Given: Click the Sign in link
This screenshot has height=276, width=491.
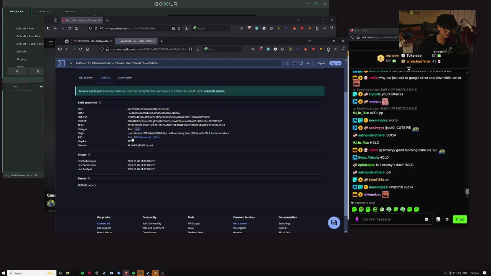Looking at the screenshot, I should 321,63.
